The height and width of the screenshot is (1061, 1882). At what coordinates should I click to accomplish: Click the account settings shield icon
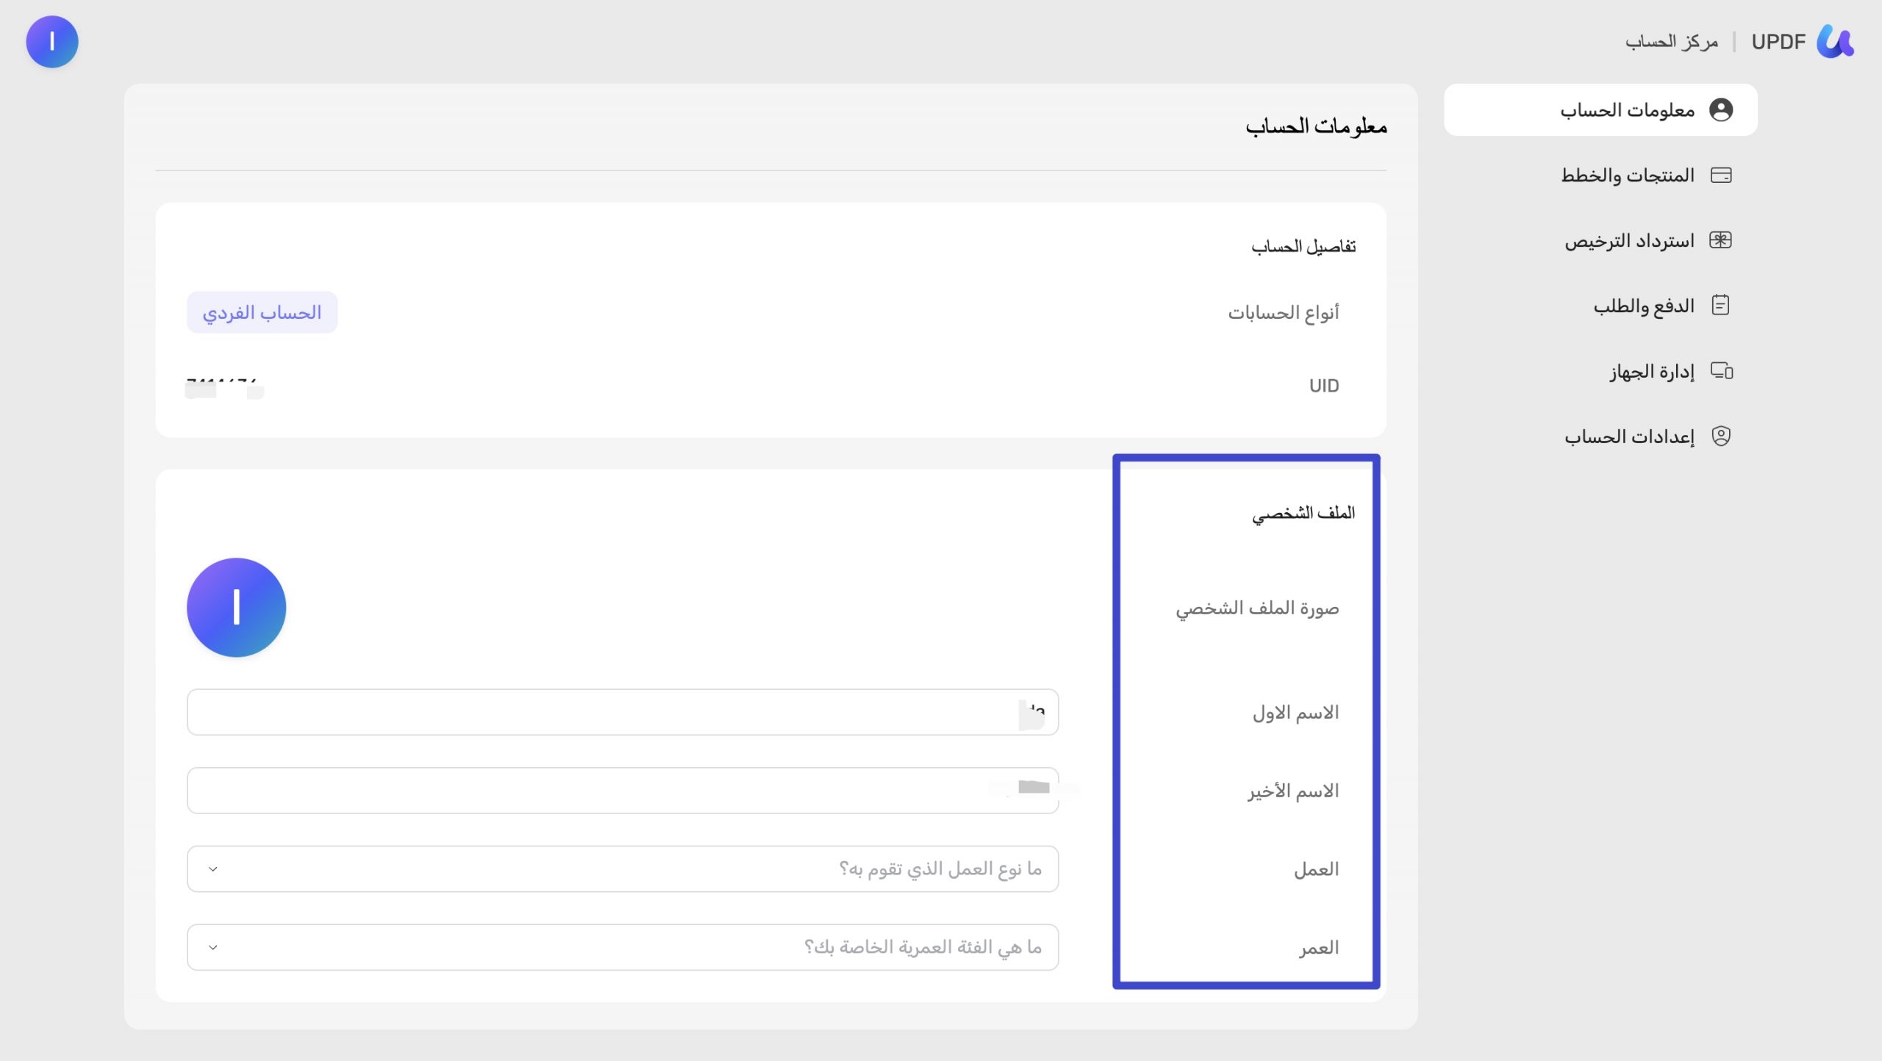1721,436
